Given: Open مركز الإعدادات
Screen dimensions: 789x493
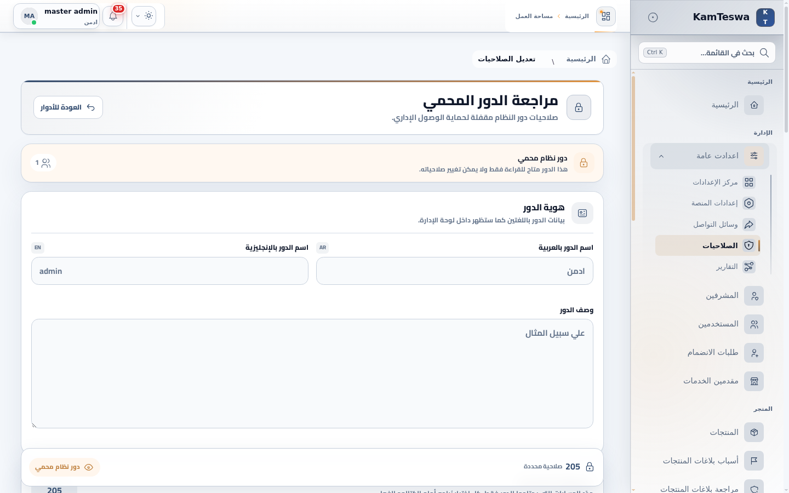Looking at the screenshot, I should (708, 182).
